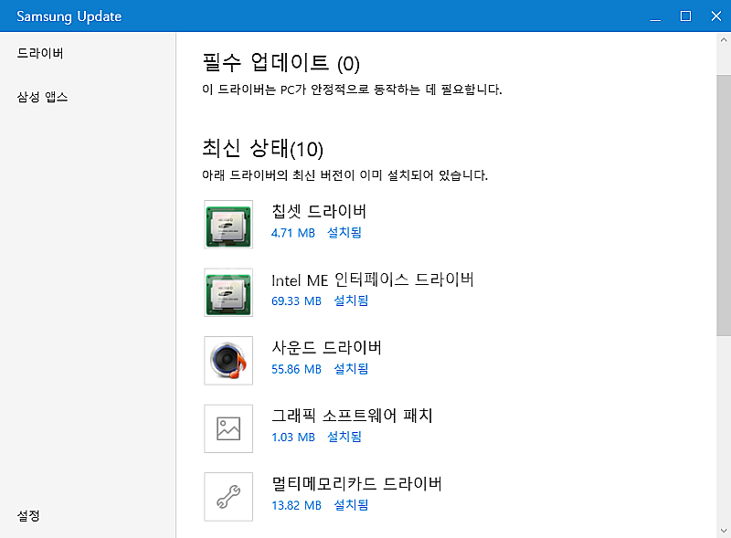Click the 4.71 MB size text
This screenshot has height=538, width=731.
pos(293,233)
